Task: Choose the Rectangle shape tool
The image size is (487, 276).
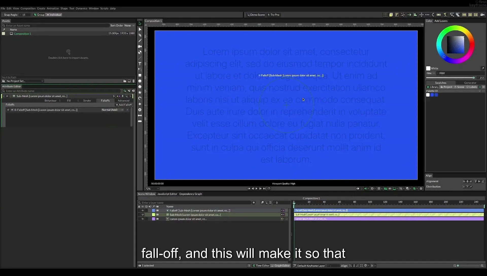Action: [x=140, y=75]
